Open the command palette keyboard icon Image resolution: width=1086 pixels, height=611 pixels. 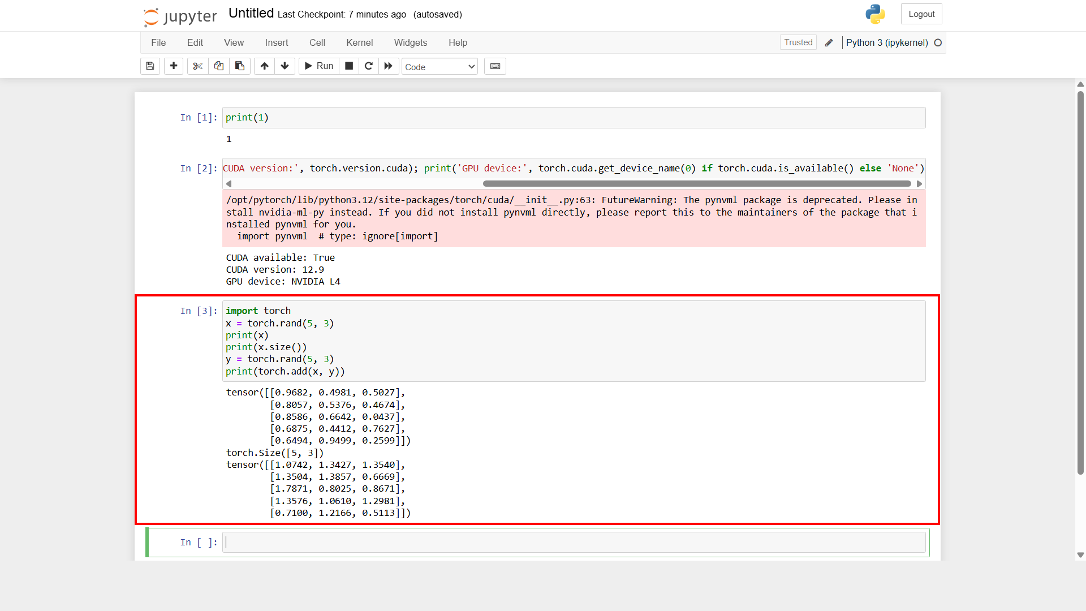(x=495, y=66)
